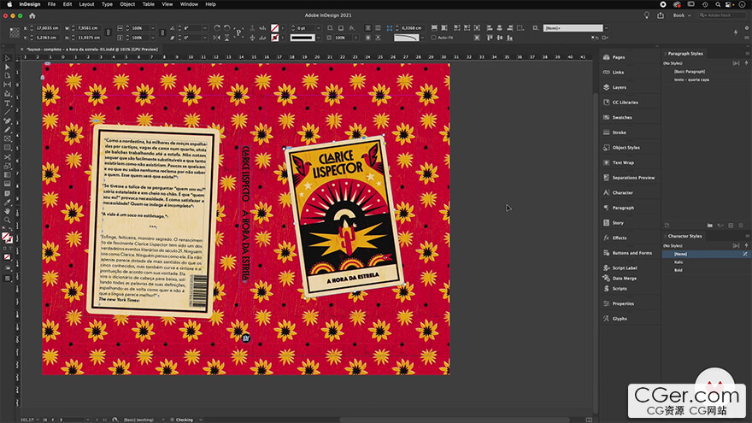Select the Direct Selection tool
The height and width of the screenshot is (423, 752).
coord(7,68)
